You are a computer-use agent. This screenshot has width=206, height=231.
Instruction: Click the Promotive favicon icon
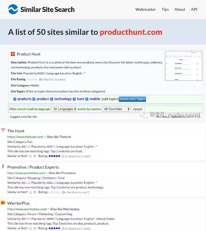pyautogui.click(x=3, y=167)
